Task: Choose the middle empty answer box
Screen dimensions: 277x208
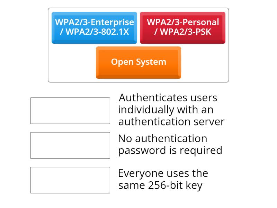Action: point(70,145)
